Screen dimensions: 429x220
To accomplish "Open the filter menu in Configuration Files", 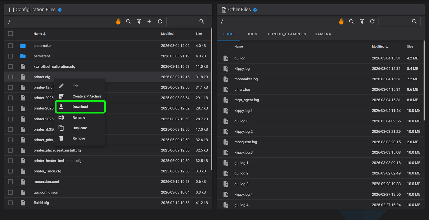I will (x=139, y=21).
